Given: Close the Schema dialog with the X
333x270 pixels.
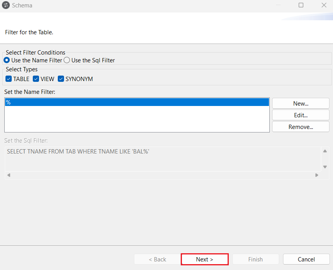Looking at the screenshot, I should click(x=324, y=5).
